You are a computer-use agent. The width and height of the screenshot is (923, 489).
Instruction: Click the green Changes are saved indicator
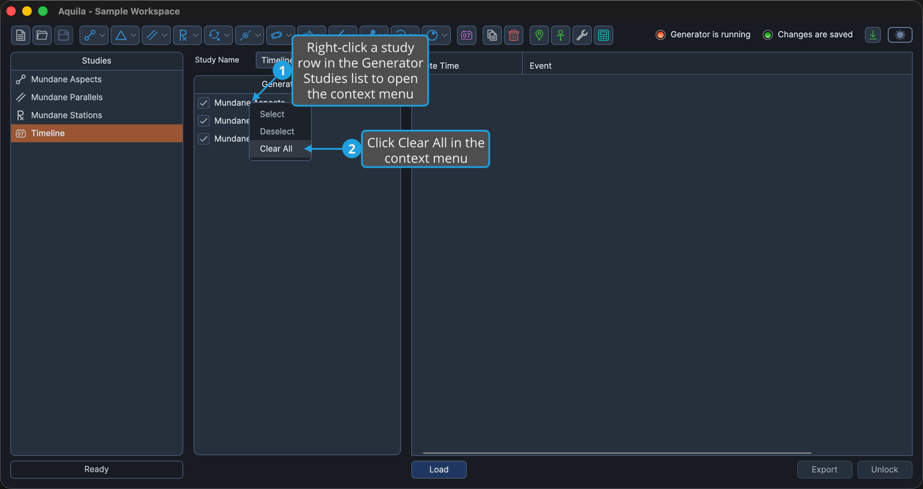coord(767,35)
